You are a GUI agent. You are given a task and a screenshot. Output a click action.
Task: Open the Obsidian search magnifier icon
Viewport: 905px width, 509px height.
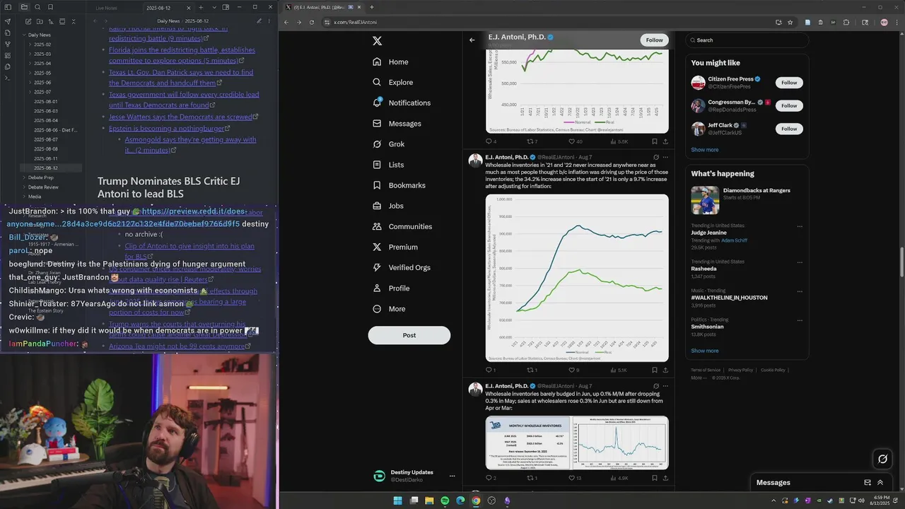click(37, 7)
